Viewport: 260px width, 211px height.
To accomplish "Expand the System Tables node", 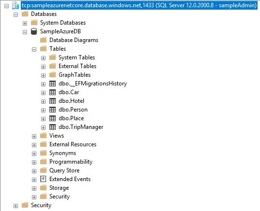I will coord(43,58).
